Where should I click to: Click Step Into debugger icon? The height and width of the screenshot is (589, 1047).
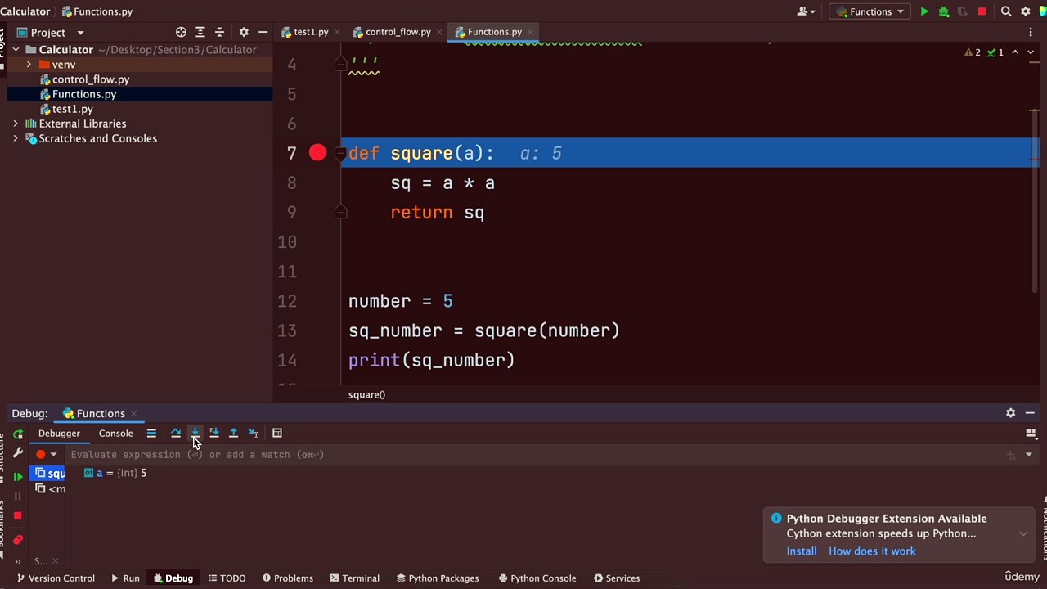[195, 433]
